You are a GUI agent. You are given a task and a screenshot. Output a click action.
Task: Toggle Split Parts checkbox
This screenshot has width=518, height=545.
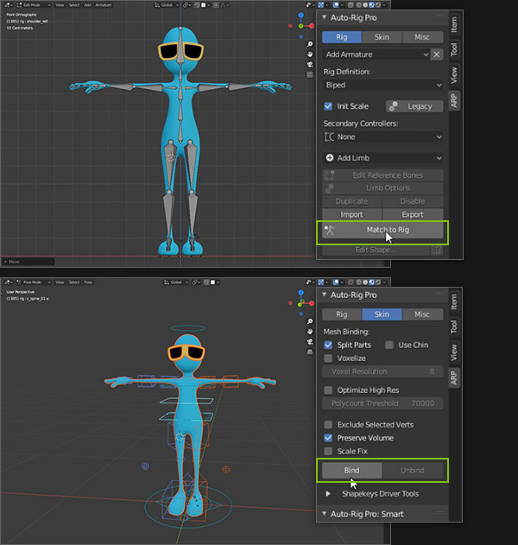coord(328,345)
